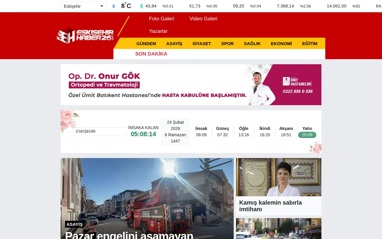Click the dollar currency icon
Viewport: 382px width, 239px height.
[141, 6]
